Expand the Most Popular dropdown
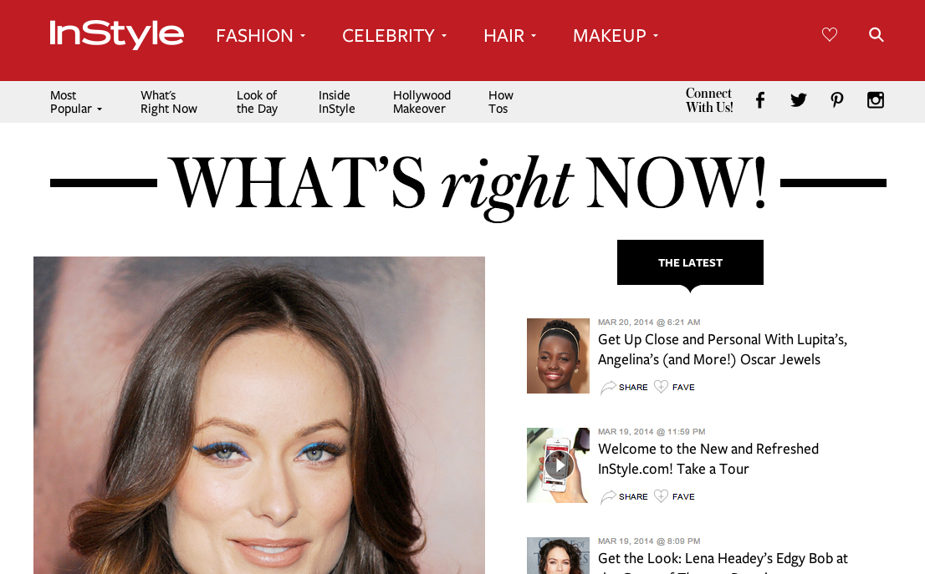 76,102
